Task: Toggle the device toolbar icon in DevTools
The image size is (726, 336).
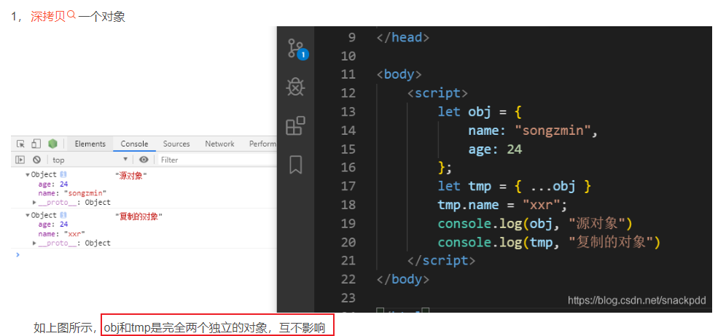Action: pyautogui.click(x=36, y=144)
